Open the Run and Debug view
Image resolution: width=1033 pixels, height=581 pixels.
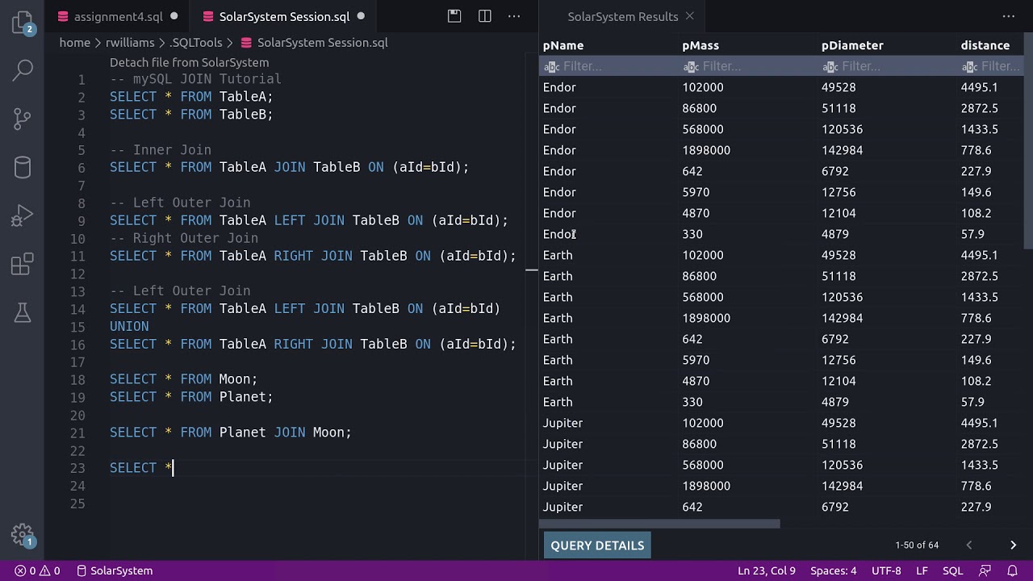click(x=23, y=215)
